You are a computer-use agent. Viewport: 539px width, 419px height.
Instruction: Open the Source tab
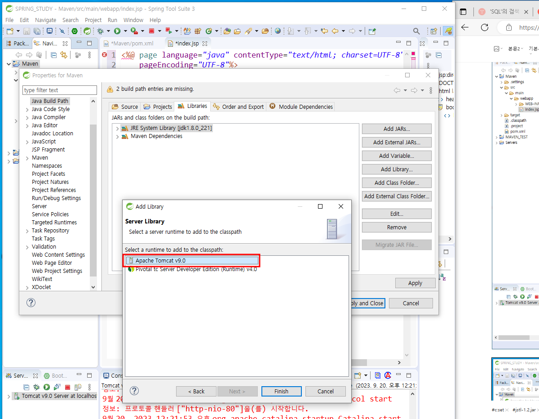point(125,107)
